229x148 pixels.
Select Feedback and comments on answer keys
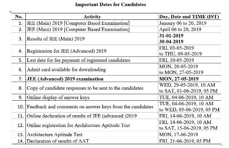(90, 107)
